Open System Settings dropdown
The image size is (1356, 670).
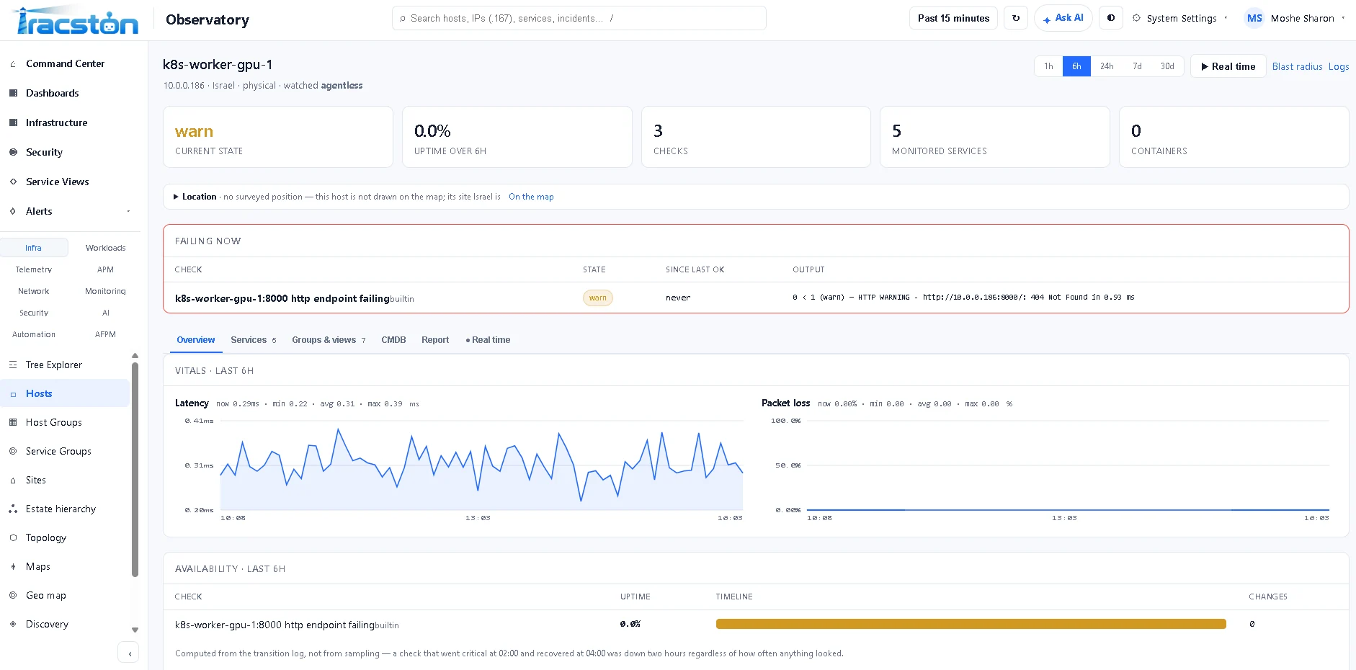(x=1181, y=18)
